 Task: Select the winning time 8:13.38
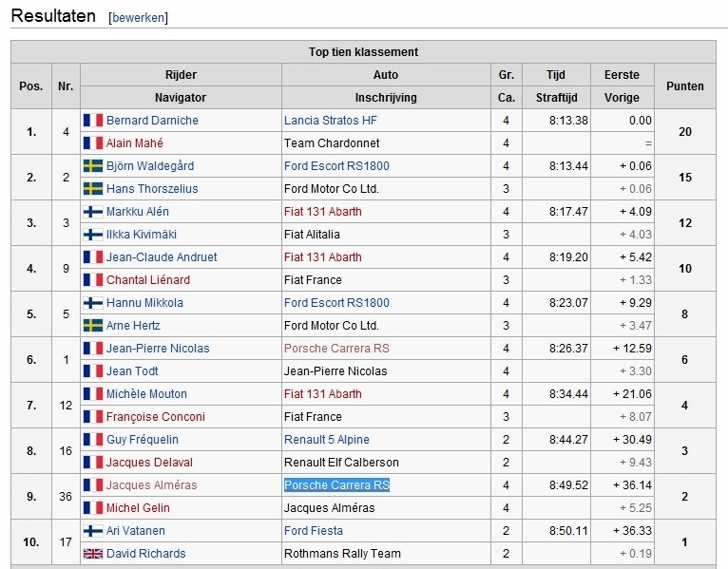[x=568, y=121]
